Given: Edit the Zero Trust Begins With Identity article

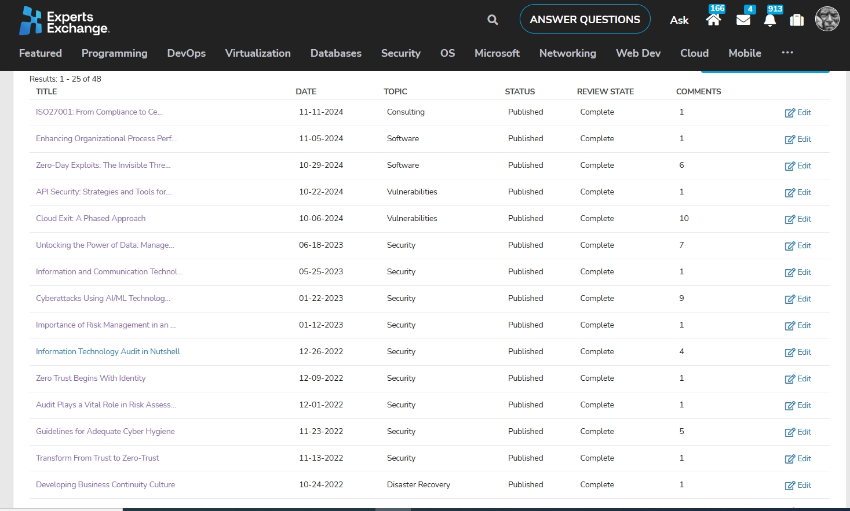Looking at the screenshot, I should click(x=798, y=379).
